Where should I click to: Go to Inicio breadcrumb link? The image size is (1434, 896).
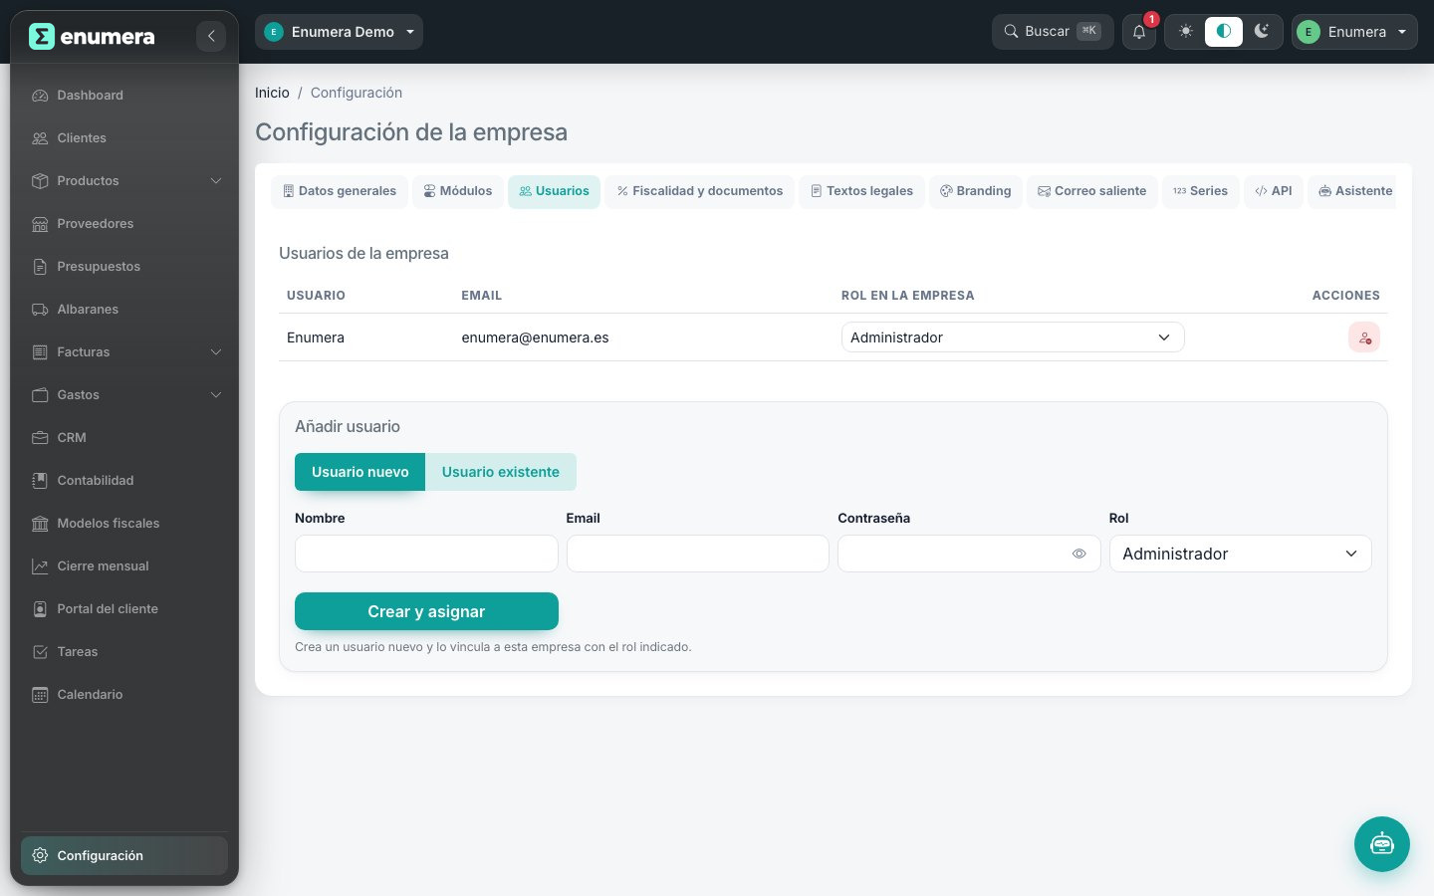[272, 93]
